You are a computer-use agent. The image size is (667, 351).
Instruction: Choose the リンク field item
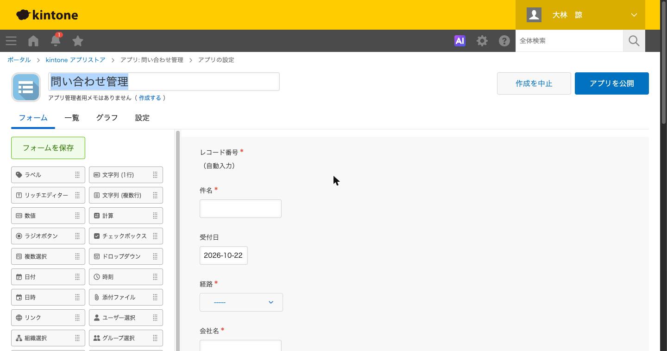click(x=48, y=318)
